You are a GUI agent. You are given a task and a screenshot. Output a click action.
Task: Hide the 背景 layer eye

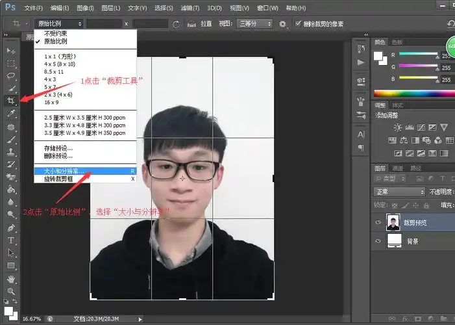(x=378, y=241)
